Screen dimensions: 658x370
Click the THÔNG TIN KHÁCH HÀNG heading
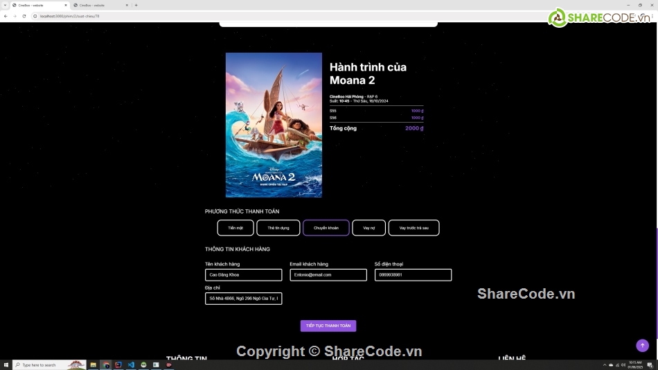point(237,249)
